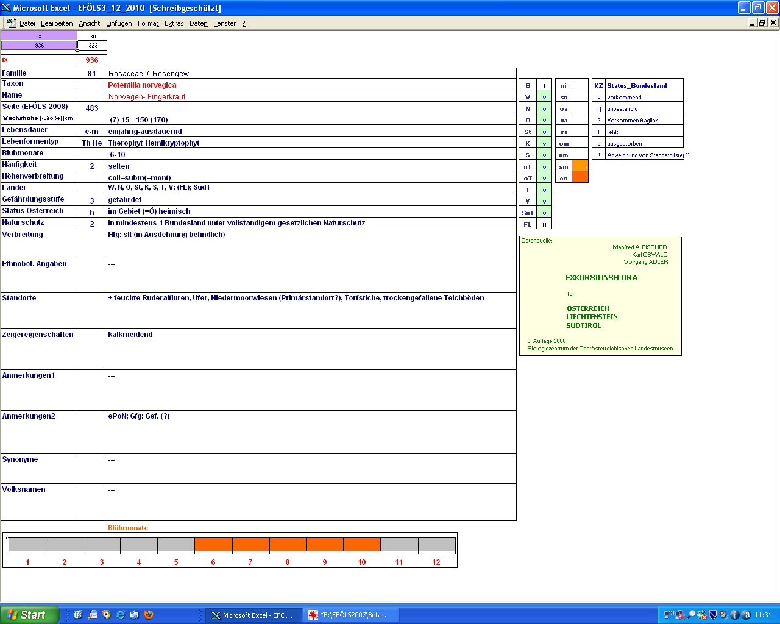
Task: Click the Häufigkeit value selten
Action: 119,166
